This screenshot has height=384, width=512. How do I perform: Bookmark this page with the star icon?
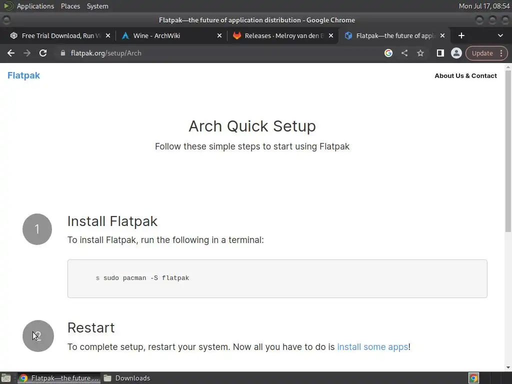pos(420,53)
